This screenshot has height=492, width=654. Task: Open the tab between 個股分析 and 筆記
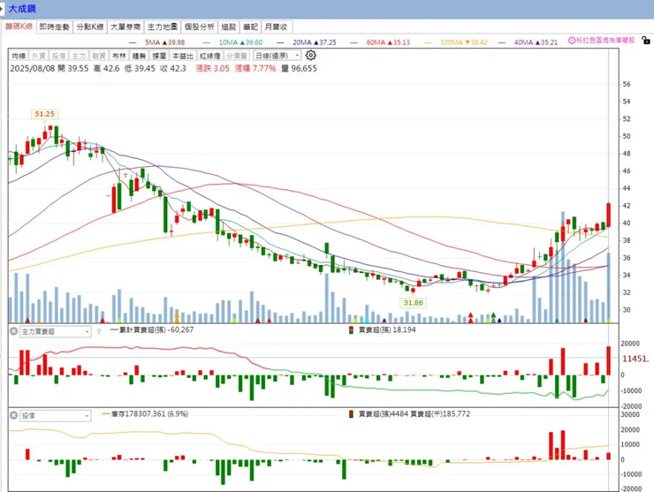click(x=229, y=26)
